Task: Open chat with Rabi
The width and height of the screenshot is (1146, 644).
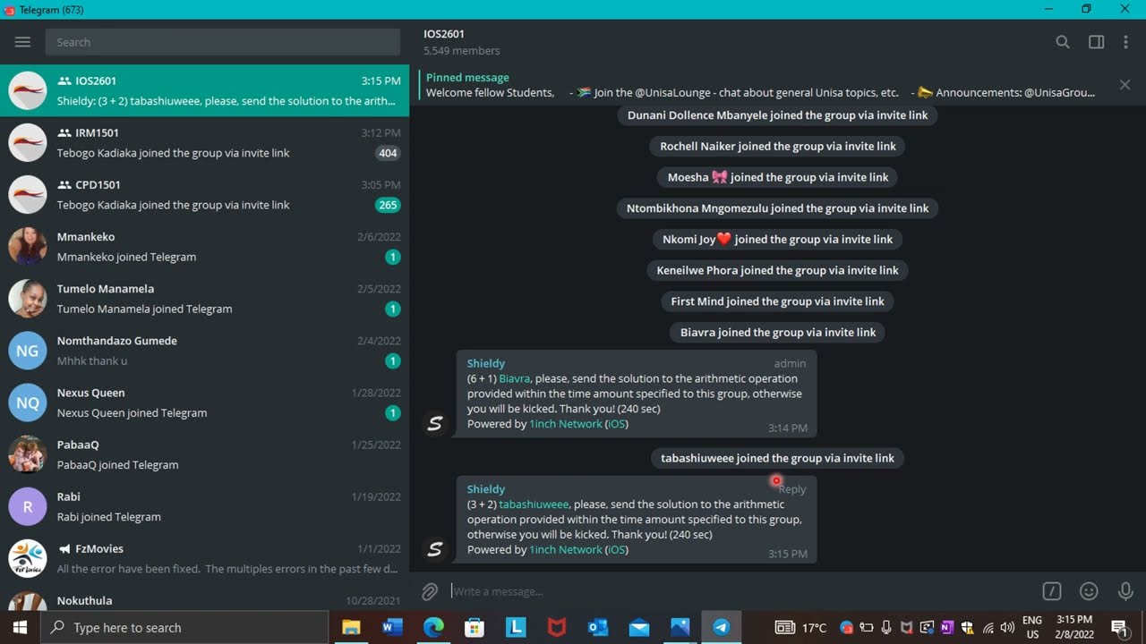Action: tap(204, 505)
